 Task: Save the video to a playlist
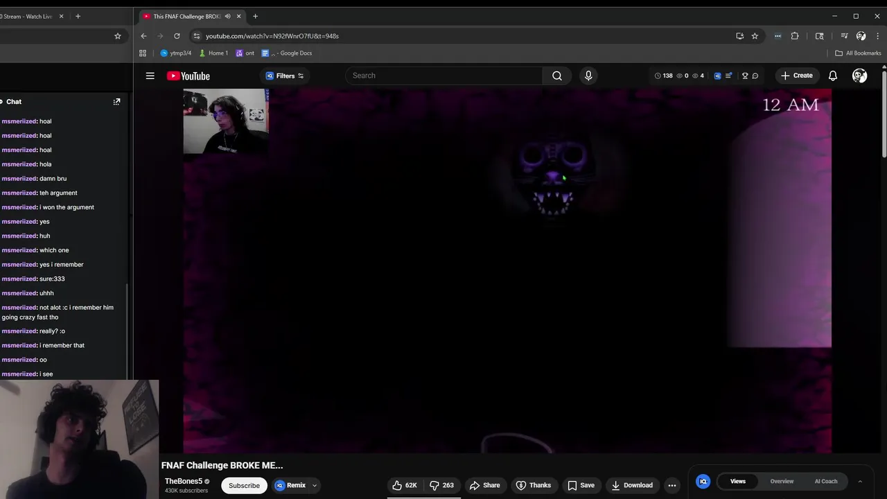[x=581, y=485]
